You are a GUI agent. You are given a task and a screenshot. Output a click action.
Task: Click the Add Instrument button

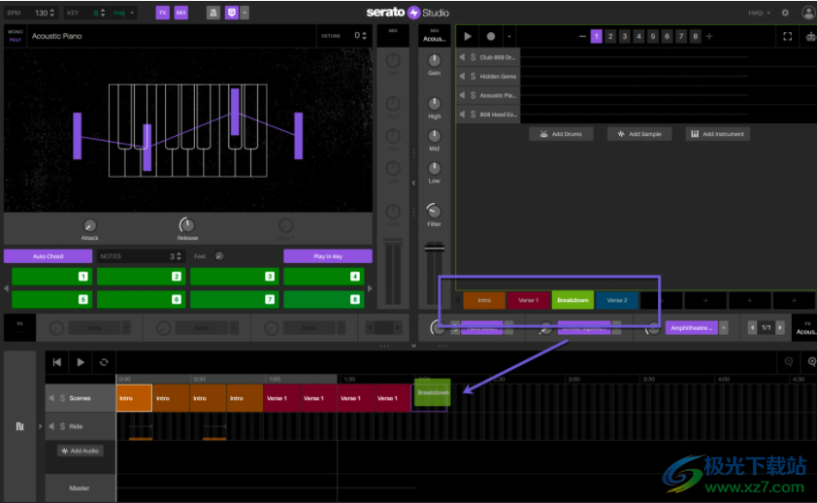(x=717, y=134)
